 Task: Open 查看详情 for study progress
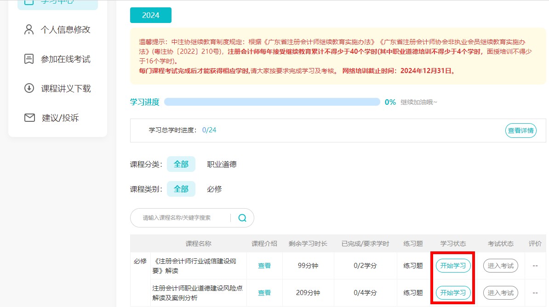pyautogui.click(x=520, y=131)
